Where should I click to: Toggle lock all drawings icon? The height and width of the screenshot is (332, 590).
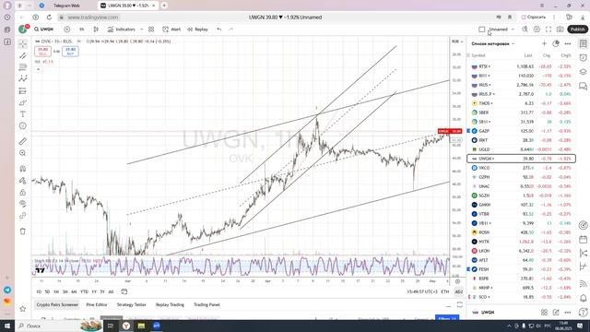23,192
